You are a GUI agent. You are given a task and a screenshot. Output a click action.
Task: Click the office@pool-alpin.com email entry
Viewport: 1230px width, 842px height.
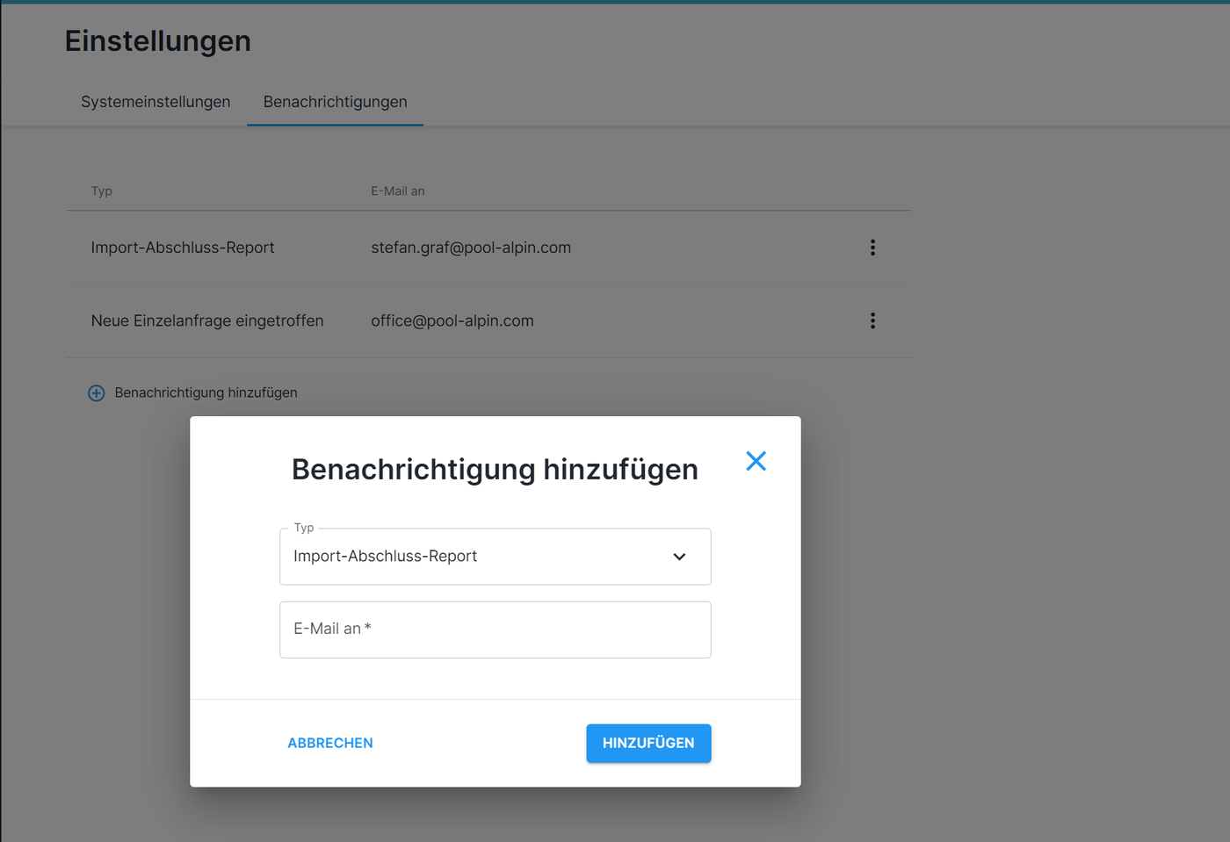(x=452, y=321)
